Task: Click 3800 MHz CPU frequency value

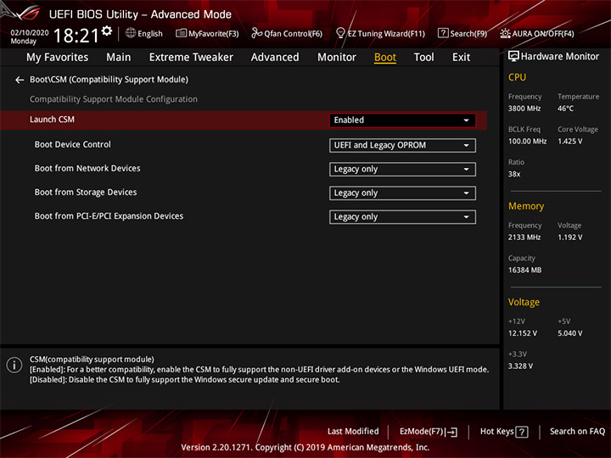Action: 524,109
